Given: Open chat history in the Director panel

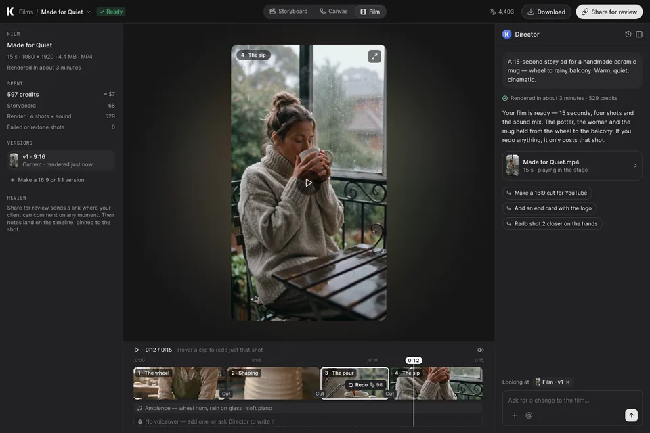Looking at the screenshot, I should (x=628, y=35).
